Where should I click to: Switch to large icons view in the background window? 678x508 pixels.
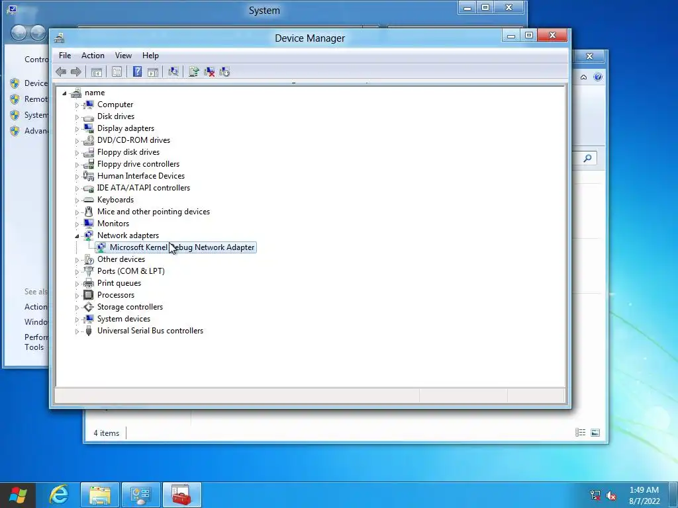click(x=595, y=433)
